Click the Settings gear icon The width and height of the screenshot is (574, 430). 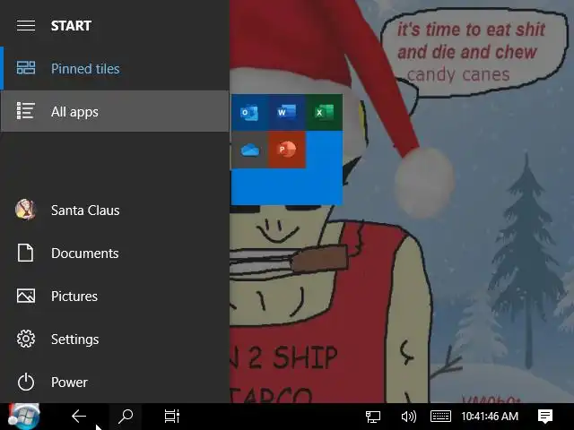(x=26, y=339)
